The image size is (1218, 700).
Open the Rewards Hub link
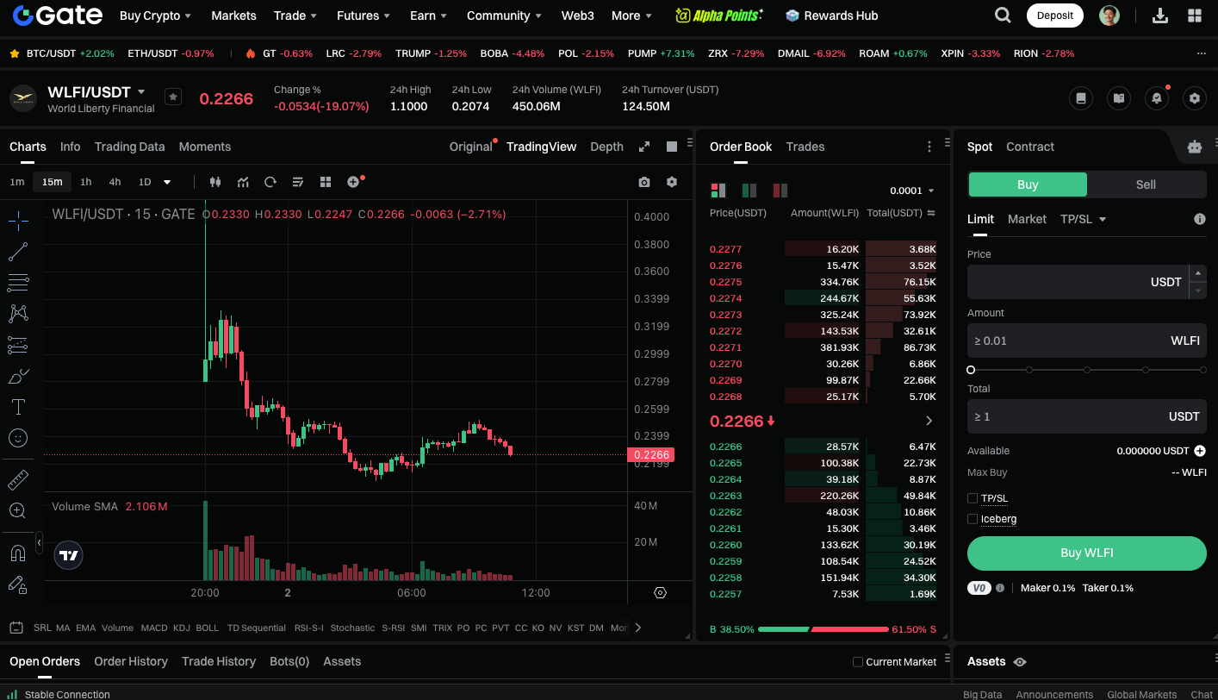point(832,16)
